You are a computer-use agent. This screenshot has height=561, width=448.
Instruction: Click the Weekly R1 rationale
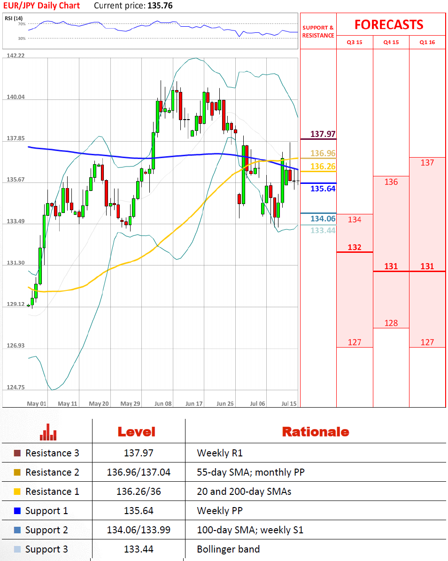220,453
